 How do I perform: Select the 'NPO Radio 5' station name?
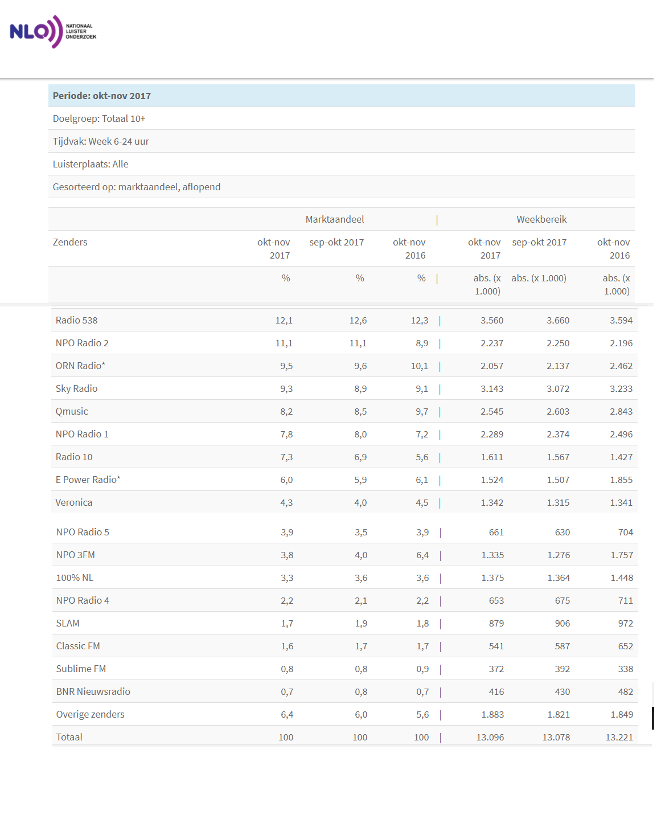pos(83,532)
